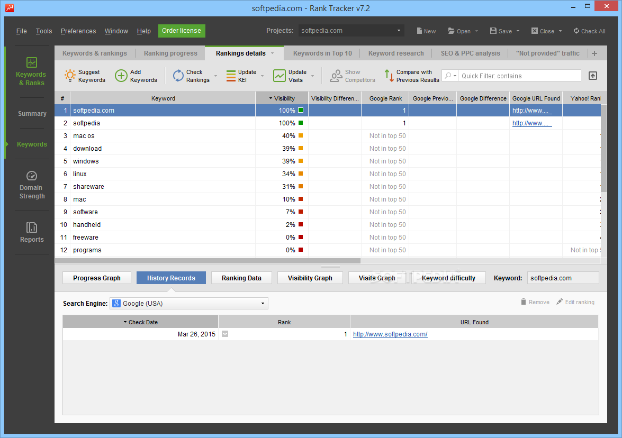Switch to the Keywords in Top 10 tab
Viewport: 622px width, 438px height.
coord(322,53)
